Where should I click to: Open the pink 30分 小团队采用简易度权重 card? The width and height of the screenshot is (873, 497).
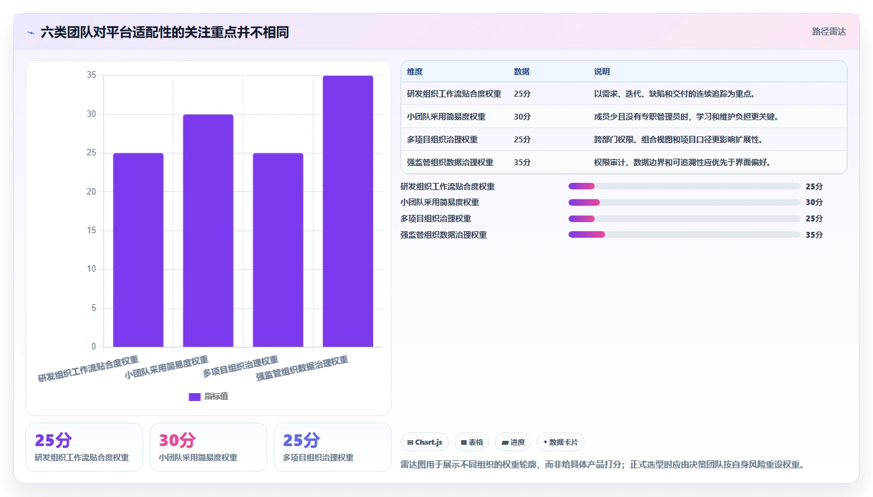(x=208, y=447)
